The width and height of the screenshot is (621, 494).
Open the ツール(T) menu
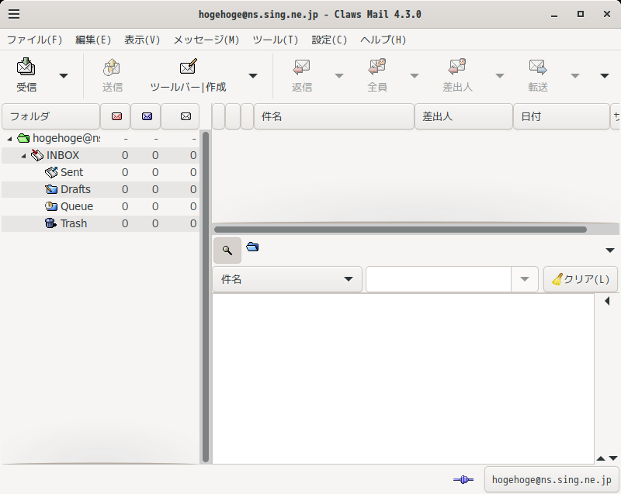click(x=276, y=40)
